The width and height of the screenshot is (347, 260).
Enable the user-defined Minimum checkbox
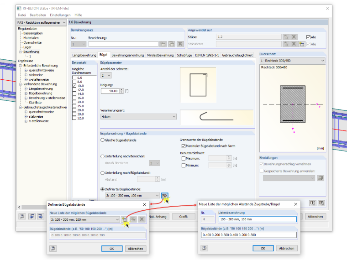coord(184,166)
